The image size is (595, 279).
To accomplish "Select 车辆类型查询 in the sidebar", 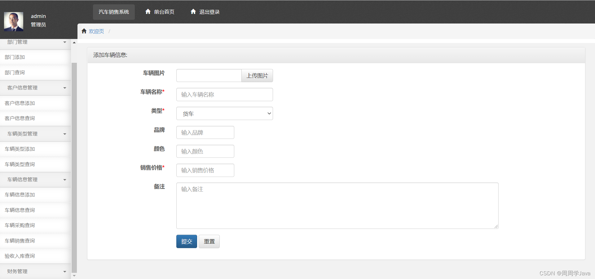I will tap(20, 164).
